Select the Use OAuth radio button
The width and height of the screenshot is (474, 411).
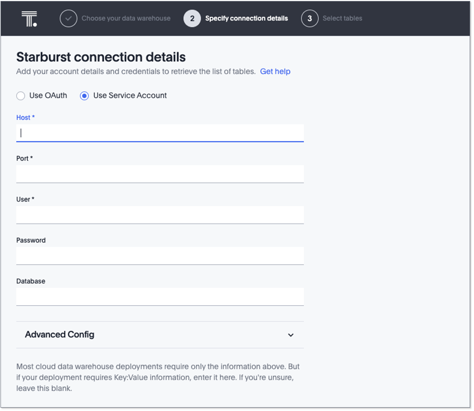[21, 96]
